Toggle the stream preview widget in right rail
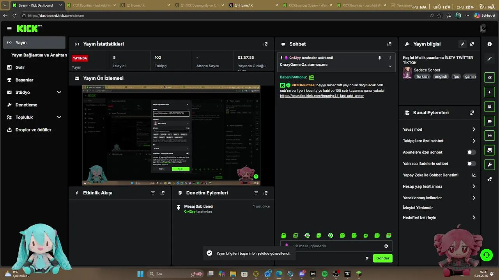The width and height of the screenshot is (499, 280). click(490, 77)
